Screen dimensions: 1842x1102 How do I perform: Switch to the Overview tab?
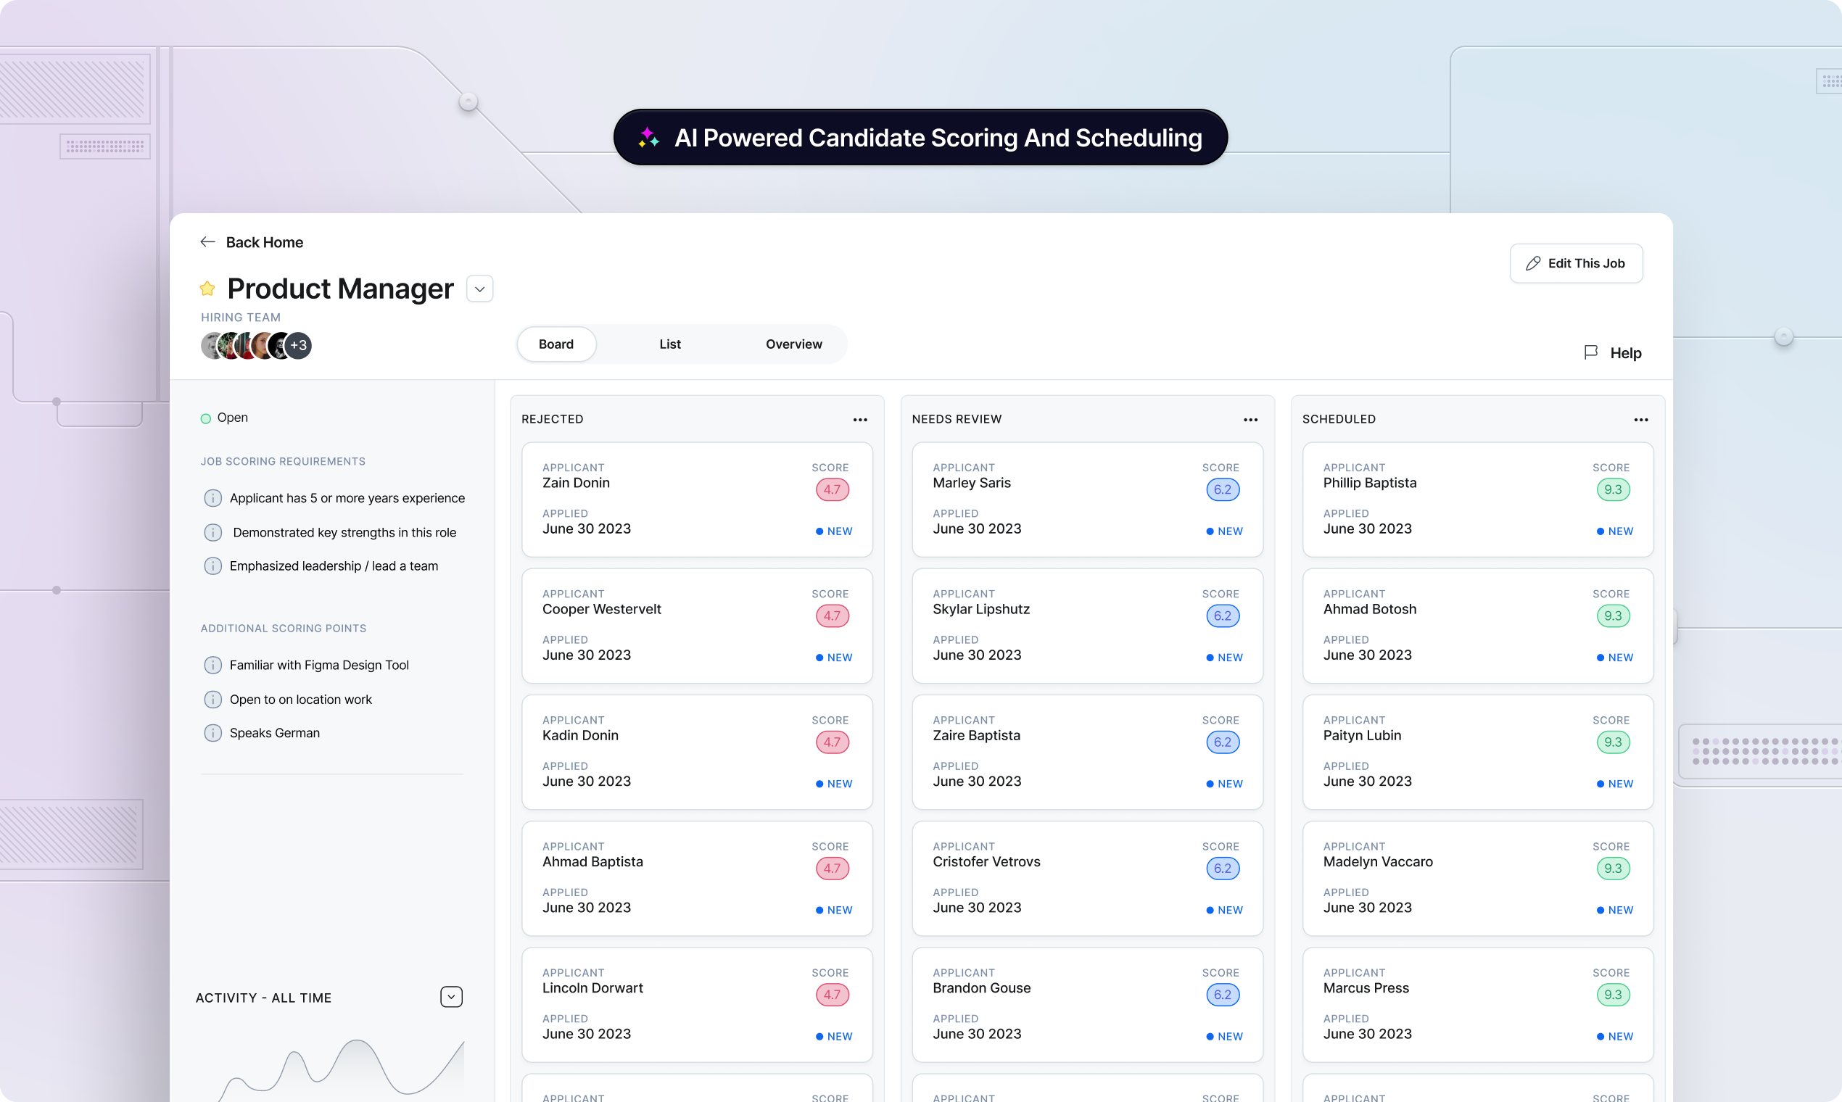[793, 344]
